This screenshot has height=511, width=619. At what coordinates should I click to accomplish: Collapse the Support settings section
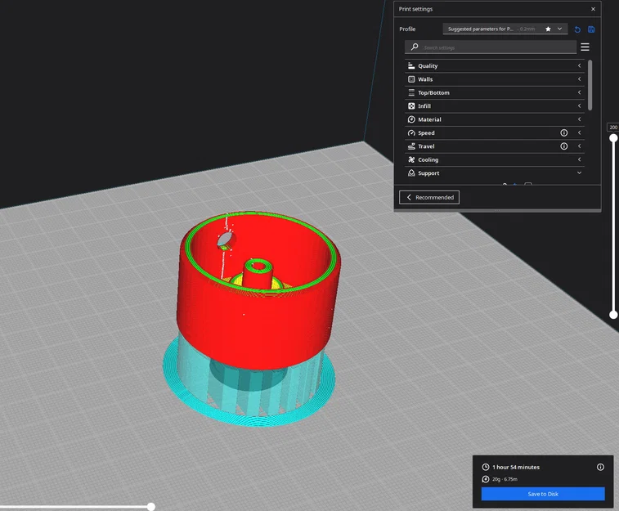click(x=495, y=173)
